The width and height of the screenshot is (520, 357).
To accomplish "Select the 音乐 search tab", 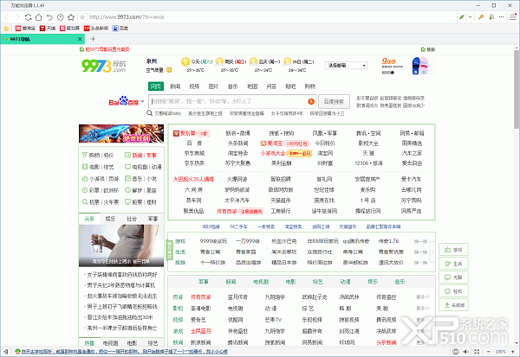I will click(233, 86).
